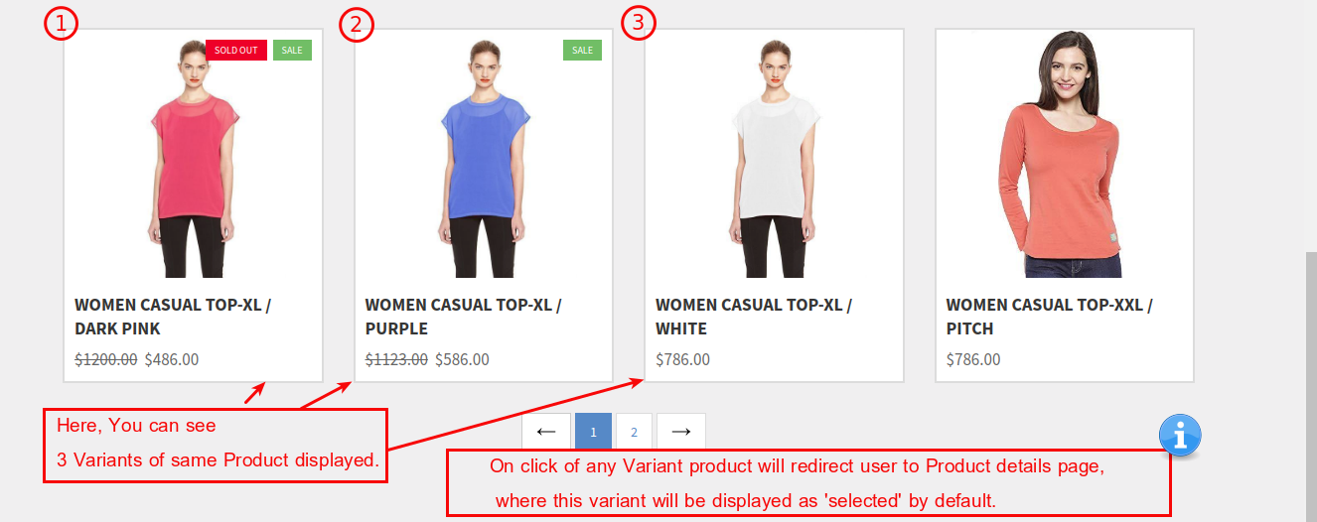The width and height of the screenshot is (1317, 522).
Task: Click the vertical scrollbar on the right
Action: pos(1311,387)
